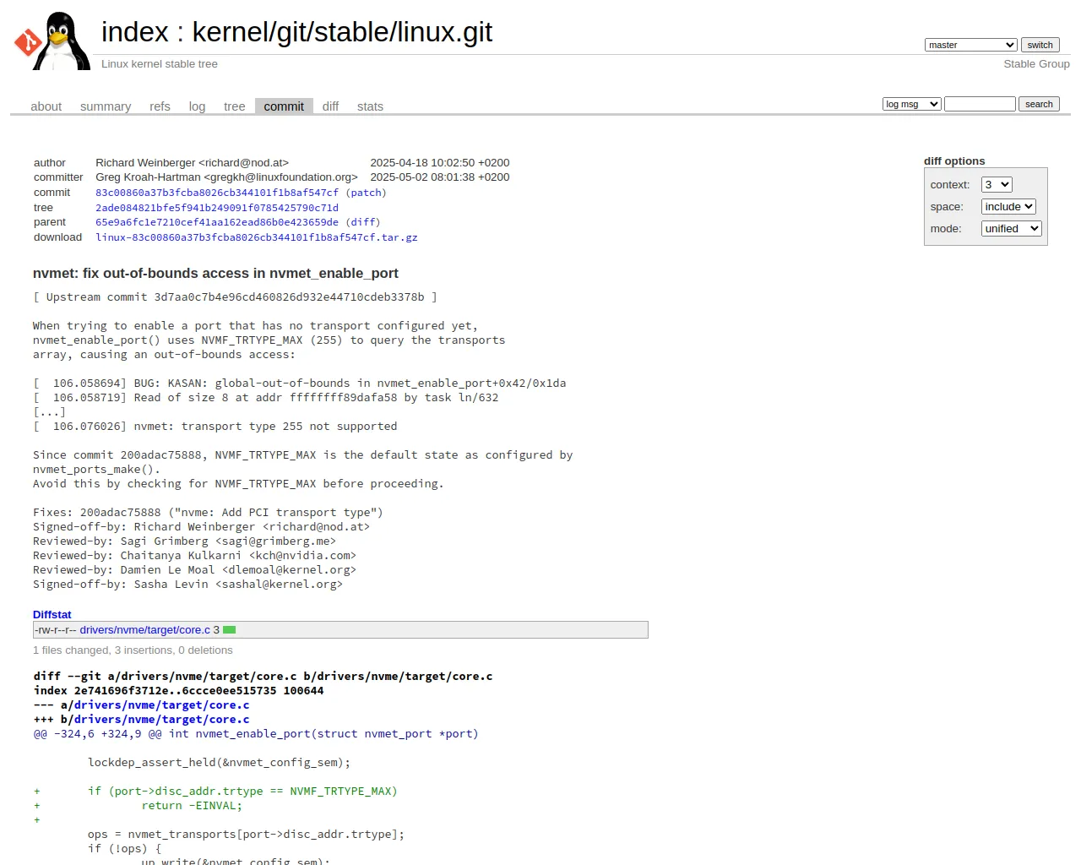Open kernel/git/stable/linux.git title link
This screenshot has width=1081, height=865.
pos(342,32)
